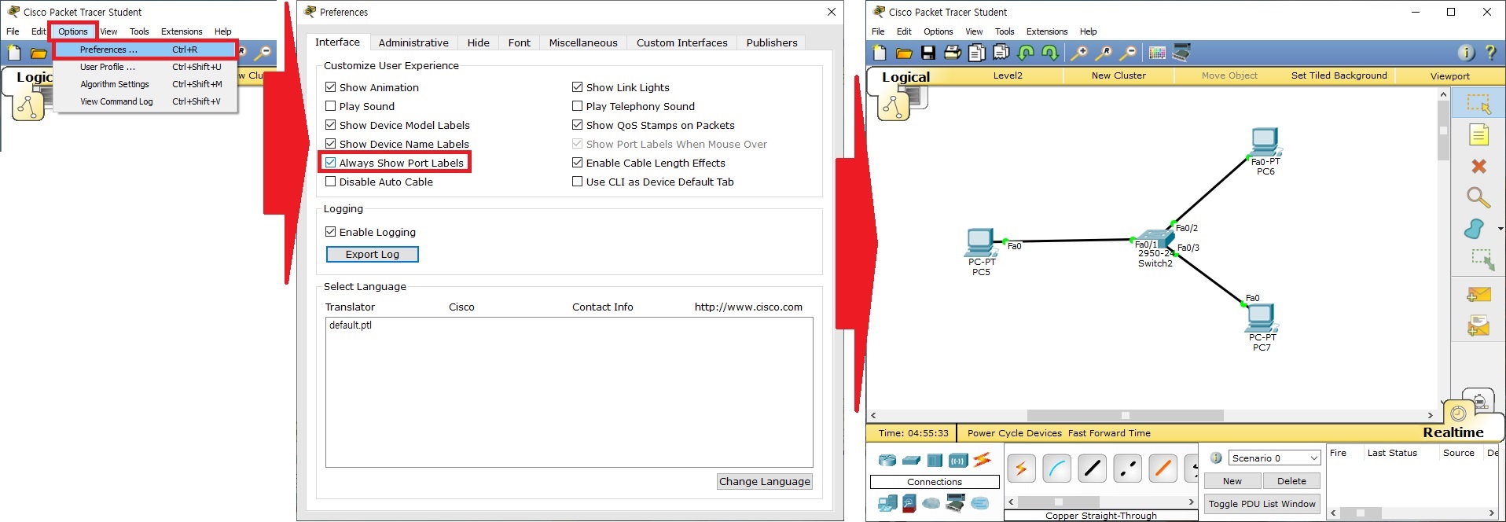Click New Cluster in the yellow bar
1506x522 pixels.
pyautogui.click(x=1118, y=75)
